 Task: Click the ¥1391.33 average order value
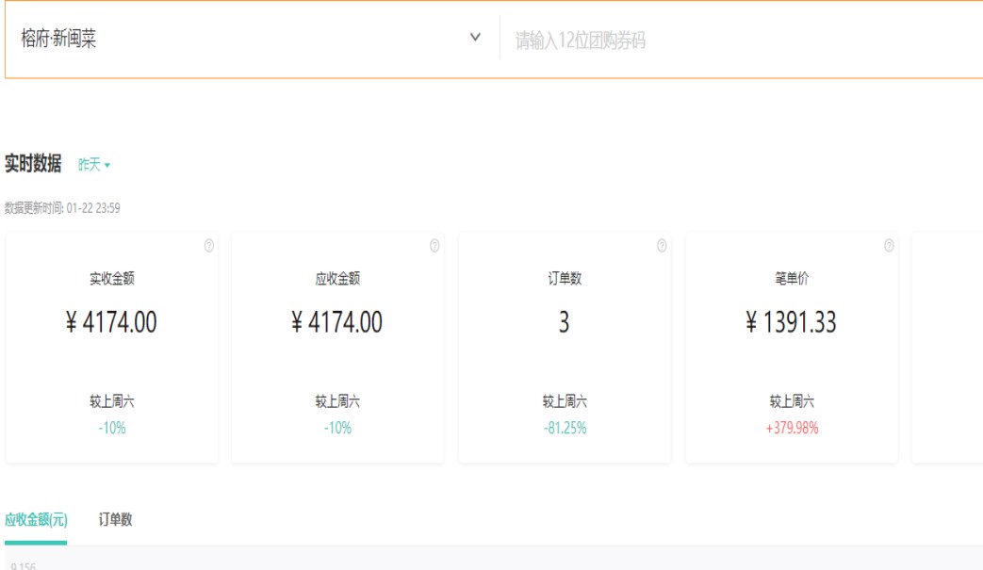click(x=791, y=322)
